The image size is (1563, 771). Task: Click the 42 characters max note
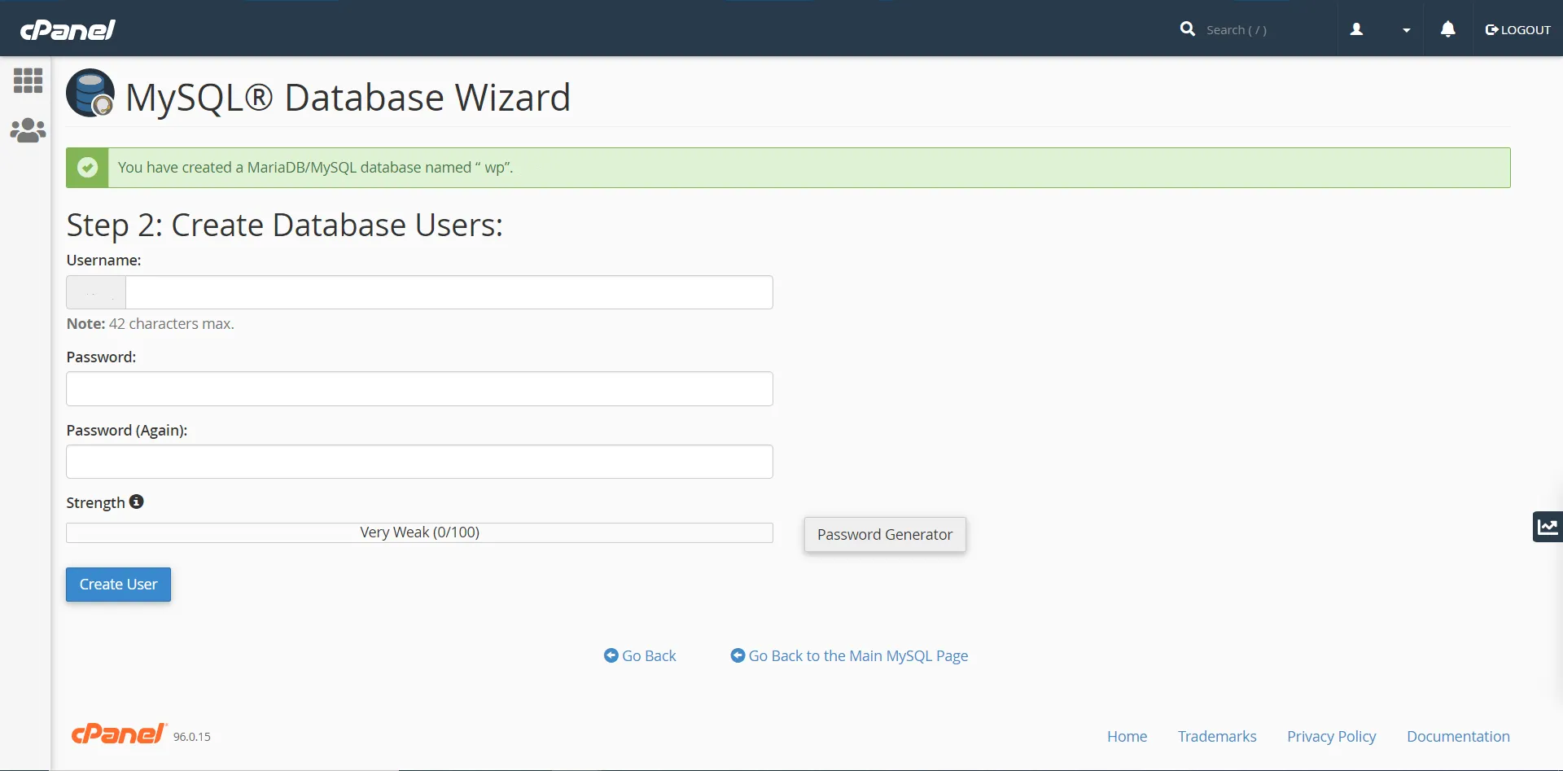click(x=150, y=324)
